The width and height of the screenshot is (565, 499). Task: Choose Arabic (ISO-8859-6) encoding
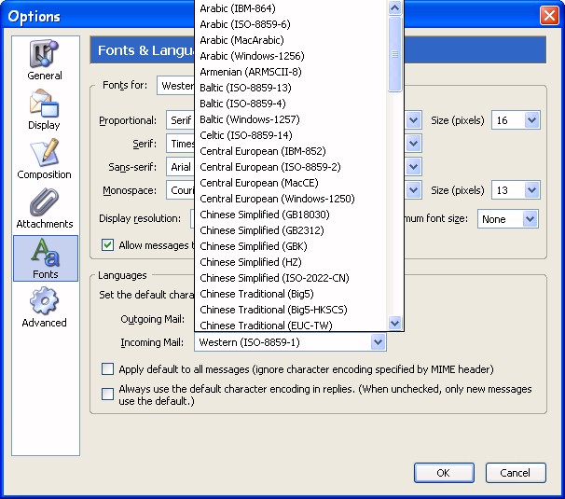[x=291, y=24]
